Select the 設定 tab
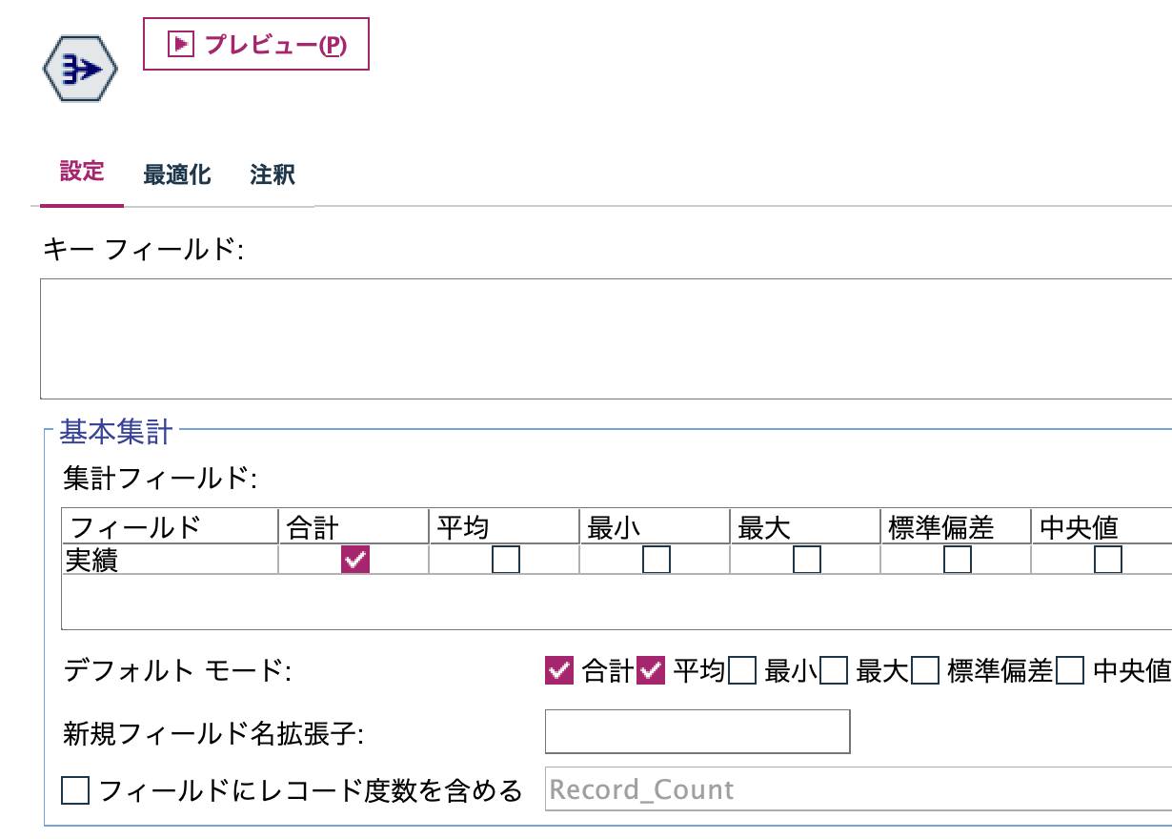The image size is (1172, 839). [82, 172]
